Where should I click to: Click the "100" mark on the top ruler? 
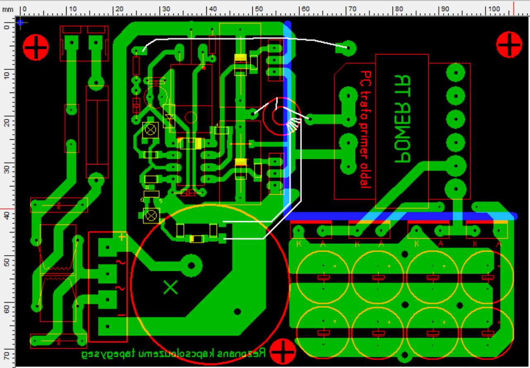point(493,9)
